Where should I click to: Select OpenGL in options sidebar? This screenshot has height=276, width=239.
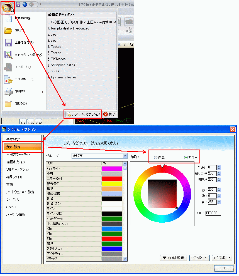pos(11,207)
